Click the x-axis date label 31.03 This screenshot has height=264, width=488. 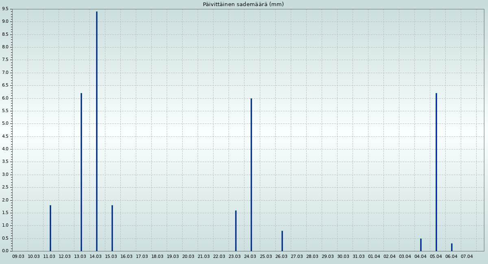(359, 257)
